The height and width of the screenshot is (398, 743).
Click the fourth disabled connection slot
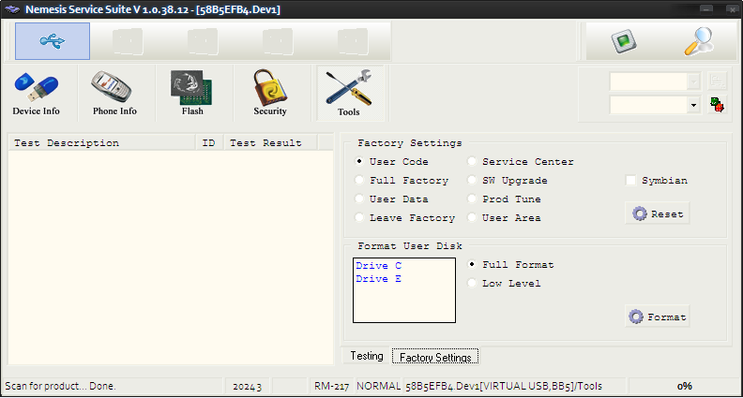pos(278,41)
